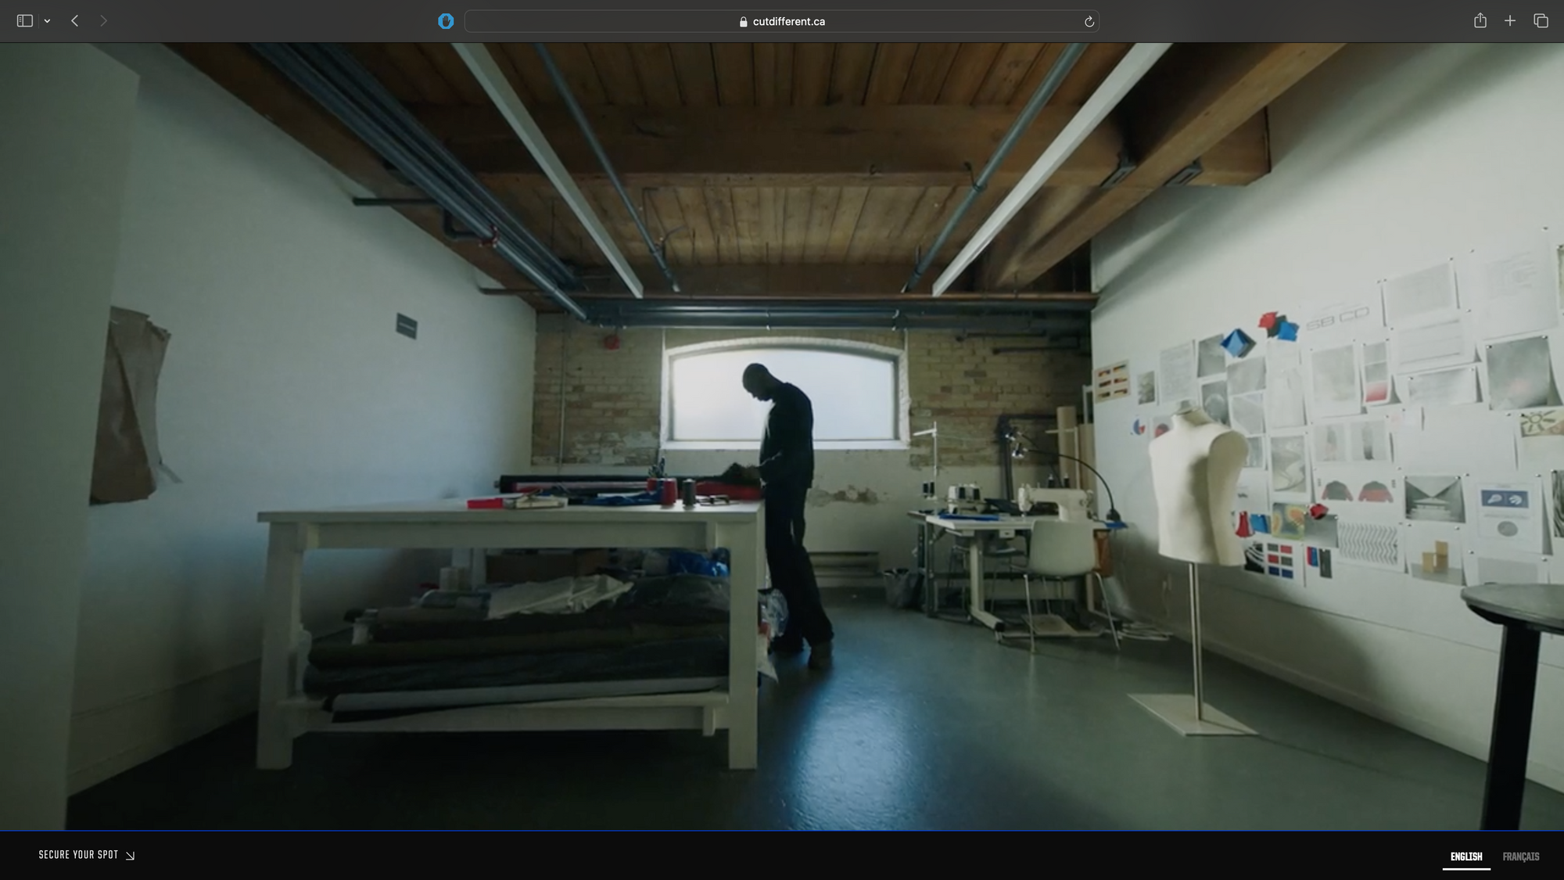Reload the cutdifferent.ca page

click(1089, 22)
